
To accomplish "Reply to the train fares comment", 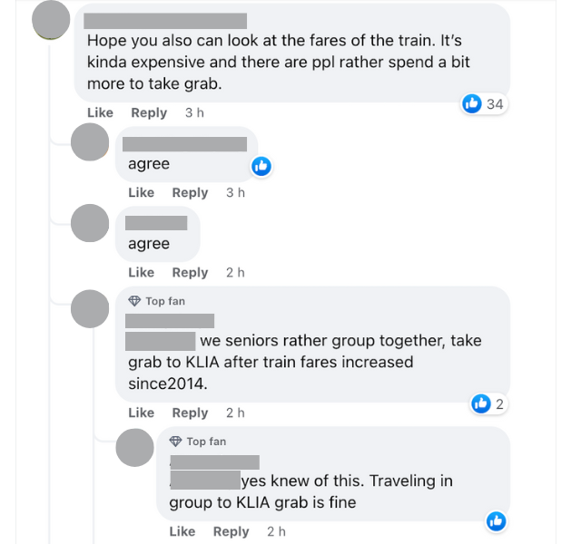I will (x=149, y=112).
